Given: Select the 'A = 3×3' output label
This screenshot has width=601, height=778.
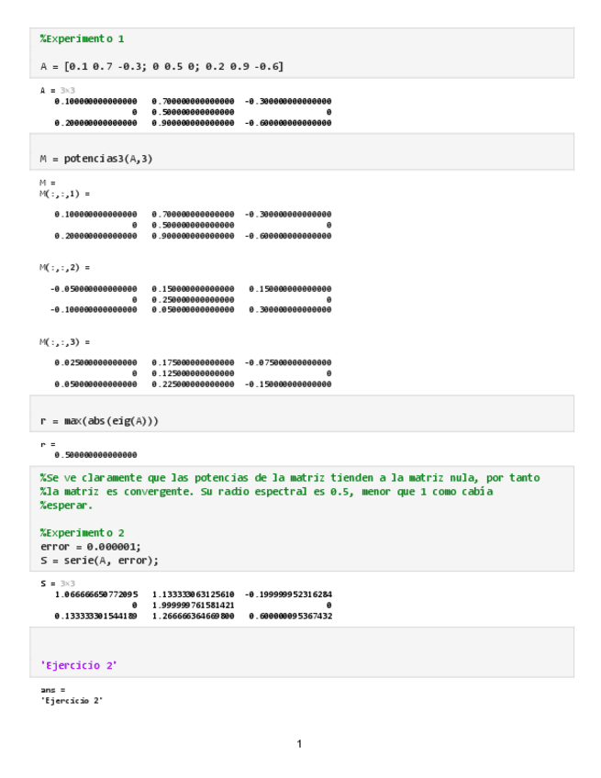Looking at the screenshot, I should tap(57, 90).
